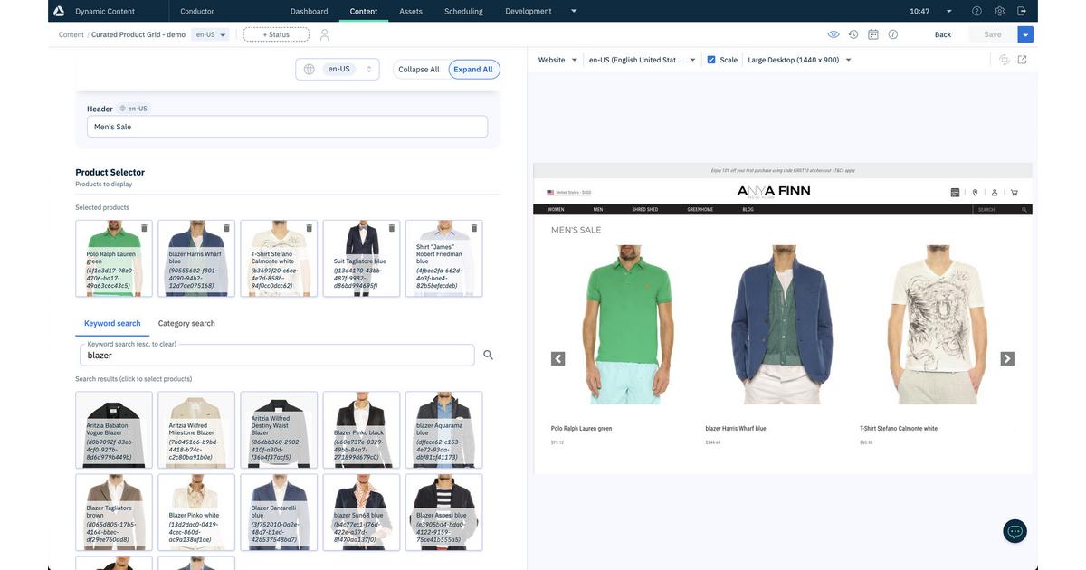
Task: Click the Collapse All button
Action: pyautogui.click(x=419, y=69)
